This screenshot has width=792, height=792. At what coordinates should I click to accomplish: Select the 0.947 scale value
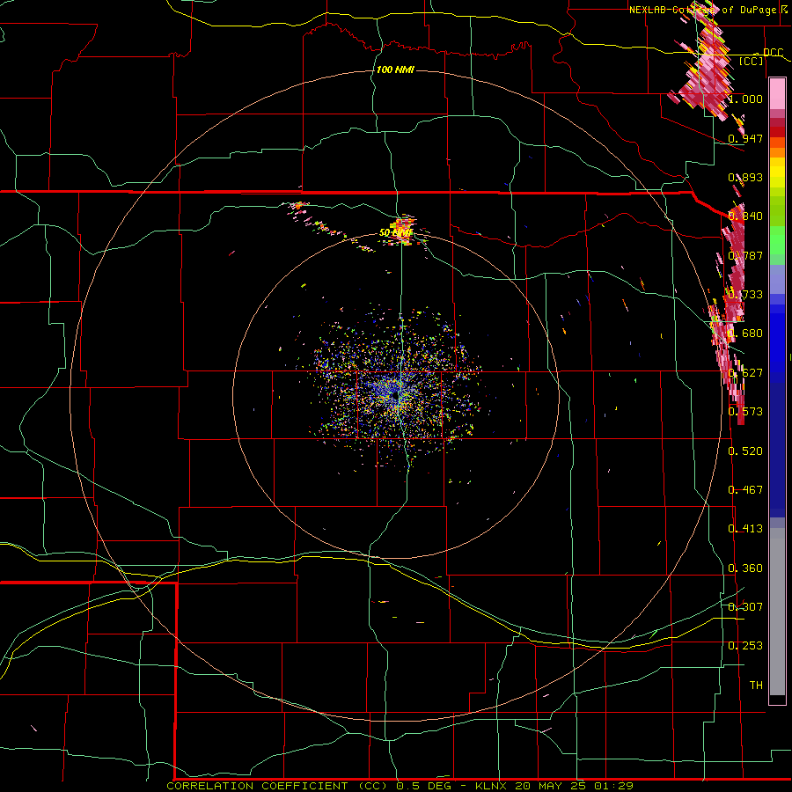point(745,138)
